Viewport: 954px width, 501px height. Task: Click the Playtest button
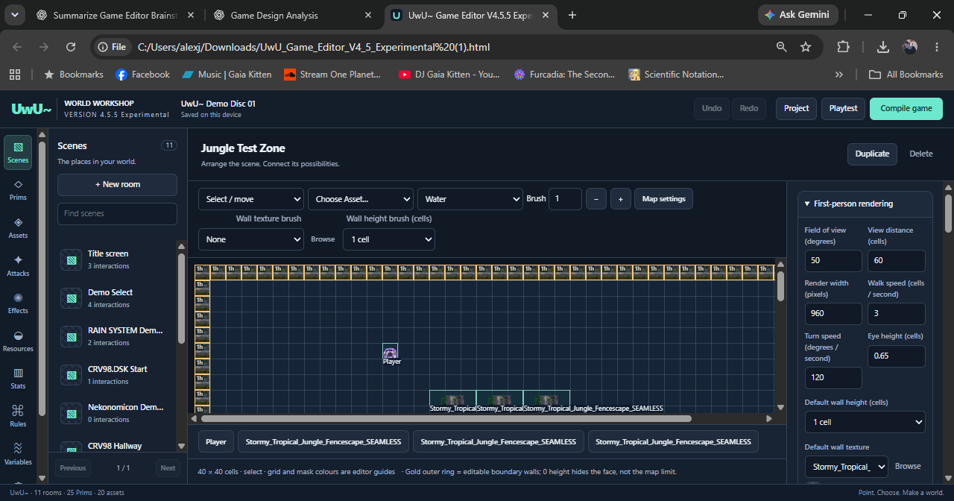point(844,109)
